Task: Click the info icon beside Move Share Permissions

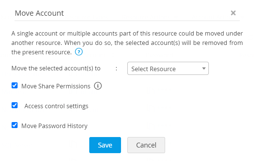Action: pos(98,86)
